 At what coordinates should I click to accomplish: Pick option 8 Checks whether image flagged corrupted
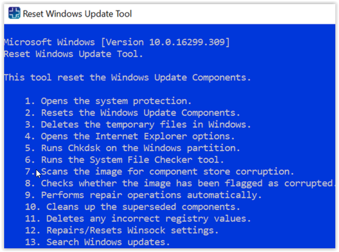180,183
